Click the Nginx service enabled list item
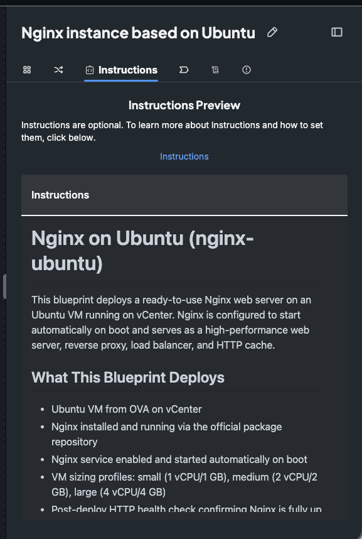 (x=179, y=459)
